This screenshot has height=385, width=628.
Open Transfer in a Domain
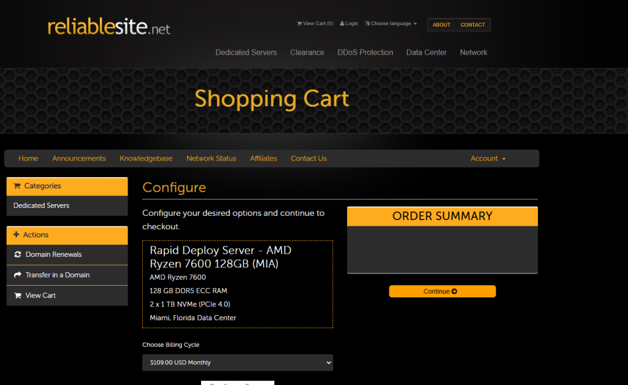coord(67,275)
